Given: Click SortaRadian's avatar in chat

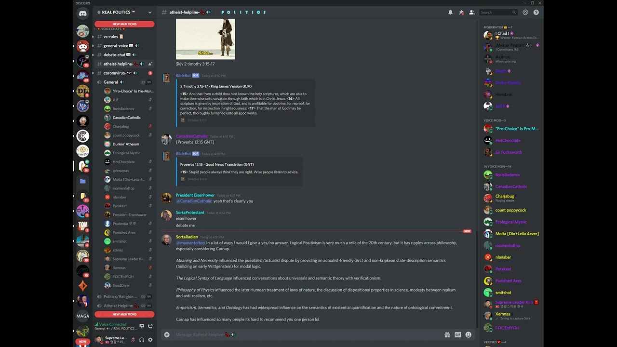Looking at the screenshot, I should [166, 240].
